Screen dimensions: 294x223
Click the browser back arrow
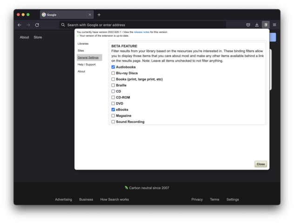click(20, 25)
